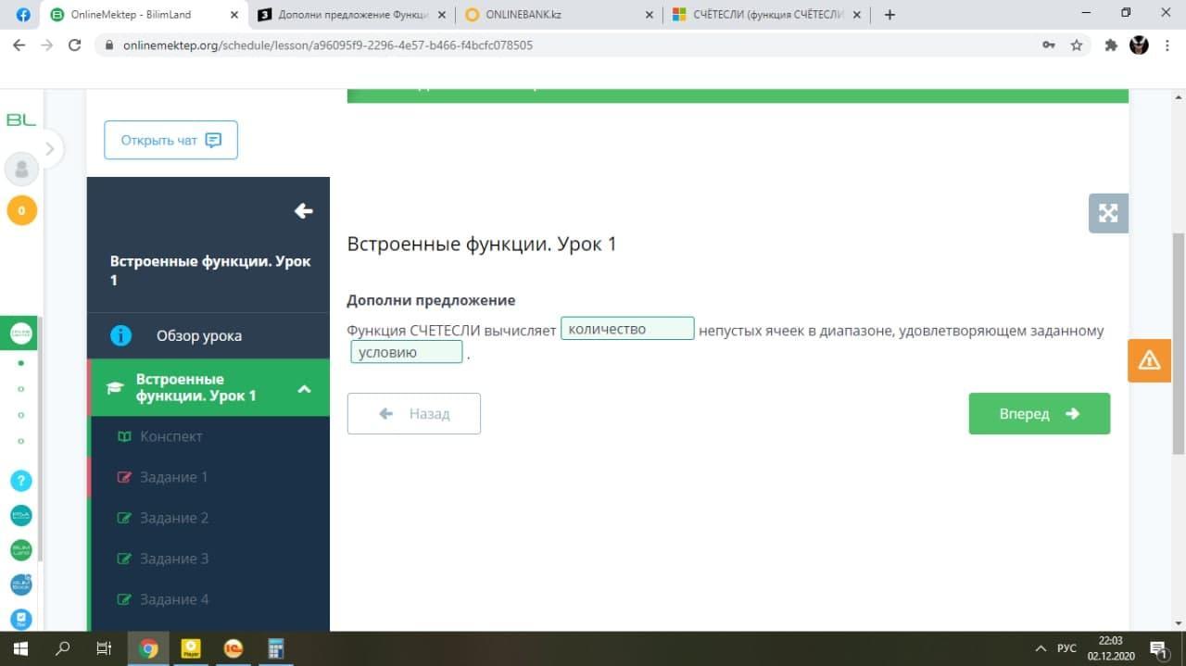Screen dimensions: 1186x666
Task: Open the Chrome extensions puzzle icon
Action: point(1111,44)
